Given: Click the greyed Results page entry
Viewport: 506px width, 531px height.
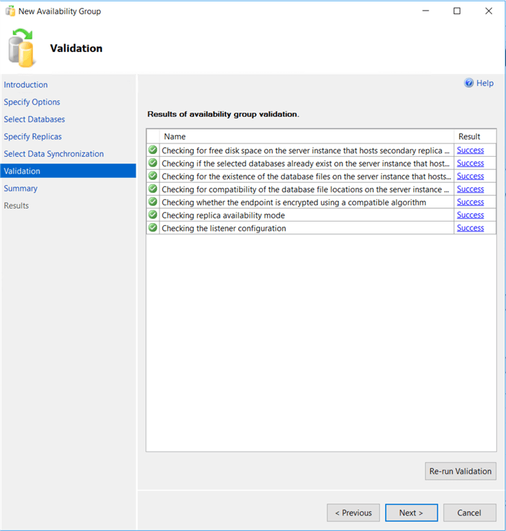Looking at the screenshot, I should point(16,205).
